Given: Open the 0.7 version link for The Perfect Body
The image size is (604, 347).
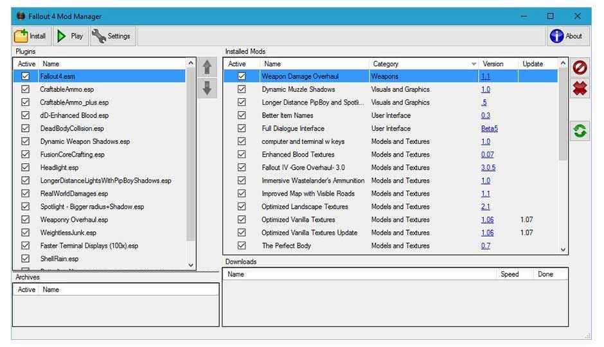Looking at the screenshot, I should pyautogui.click(x=485, y=245).
